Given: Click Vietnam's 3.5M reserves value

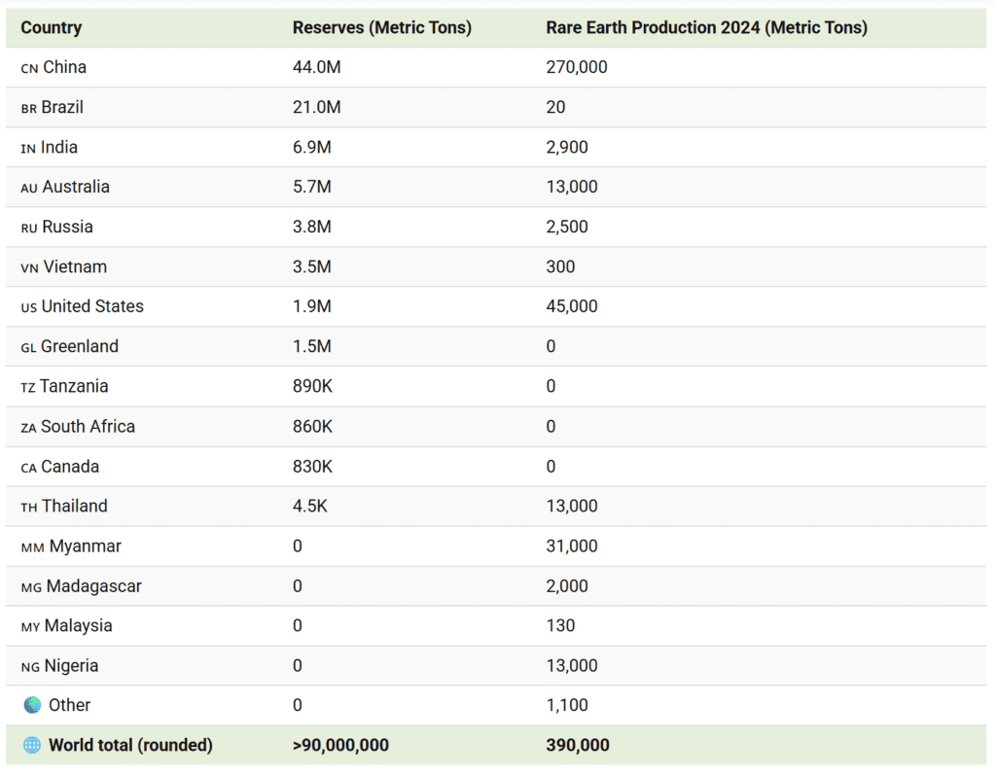Looking at the screenshot, I should 311,266.
